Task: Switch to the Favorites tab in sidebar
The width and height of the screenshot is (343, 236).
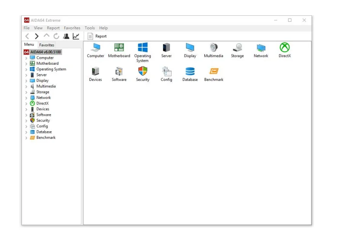Action: pyautogui.click(x=46, y=45)
